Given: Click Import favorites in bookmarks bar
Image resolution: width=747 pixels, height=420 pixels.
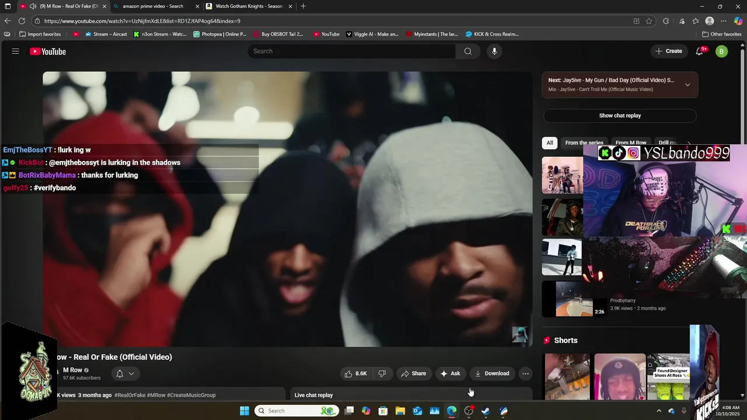Looking at the screenshot, I should coord(40,34).
